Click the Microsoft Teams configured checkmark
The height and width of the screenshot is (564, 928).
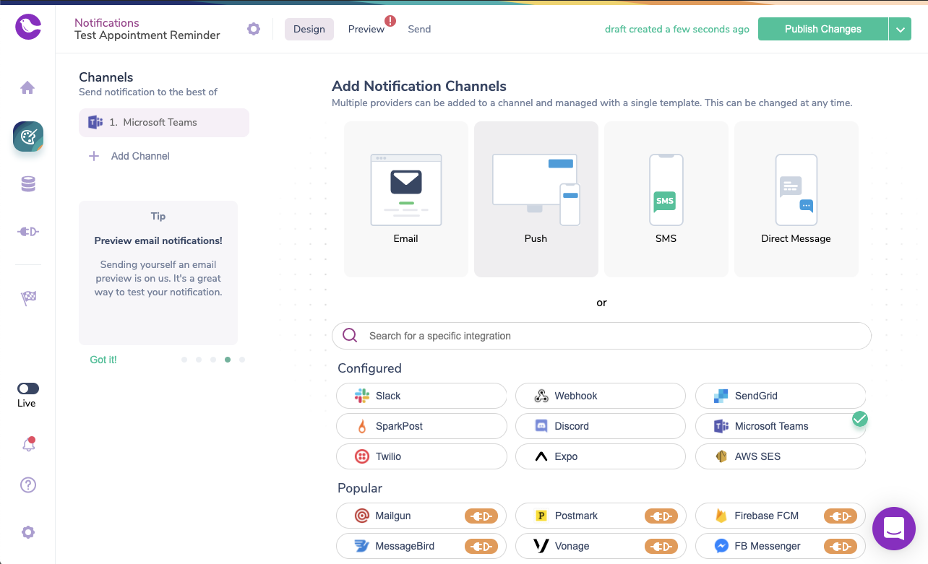(x=859, y=419)
